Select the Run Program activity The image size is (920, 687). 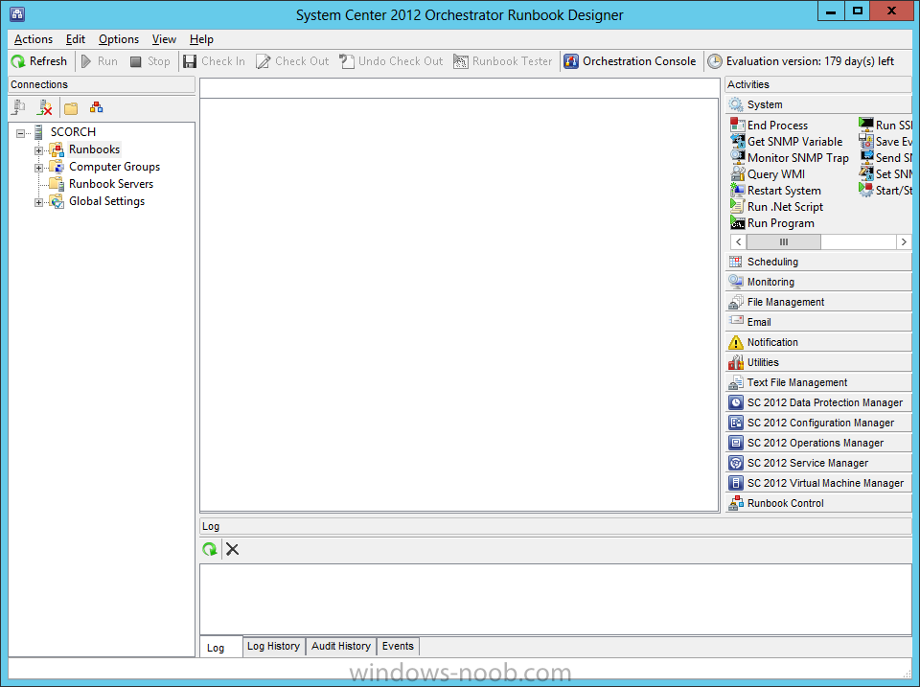(772, 223)
